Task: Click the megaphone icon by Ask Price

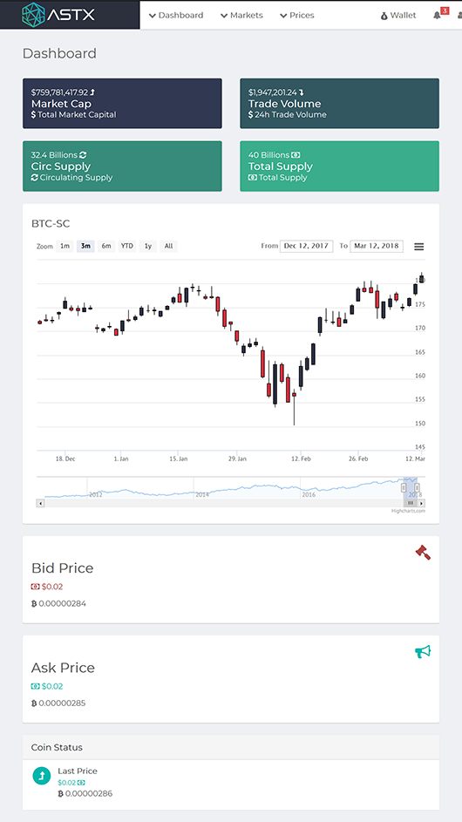Action: 423,652
